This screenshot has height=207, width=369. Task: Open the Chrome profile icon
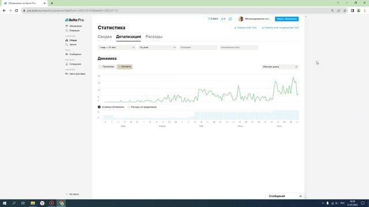click(x=359, y=10)
